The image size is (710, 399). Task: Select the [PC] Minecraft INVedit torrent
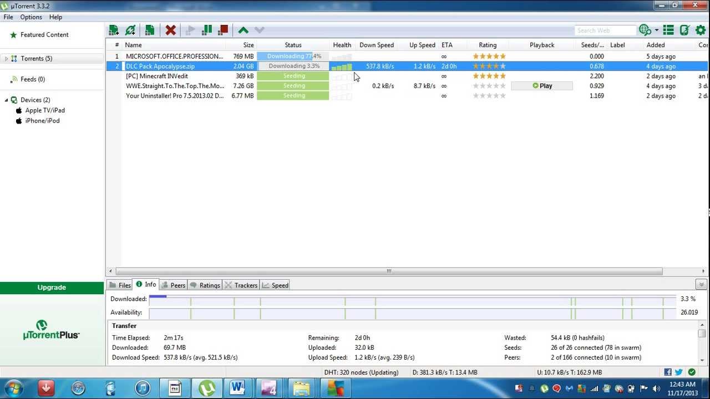click(407, 76)
